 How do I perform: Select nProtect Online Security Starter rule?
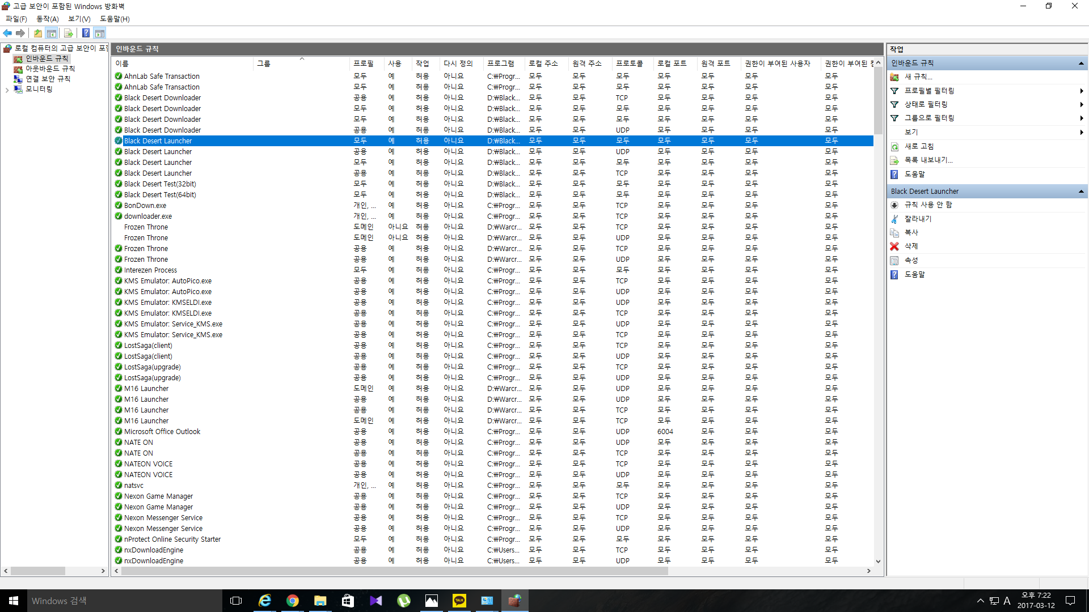click(x=492, y=539)
